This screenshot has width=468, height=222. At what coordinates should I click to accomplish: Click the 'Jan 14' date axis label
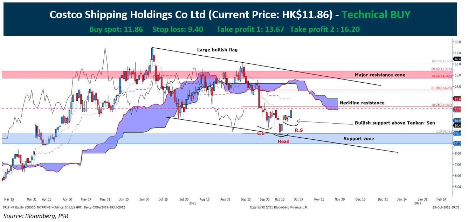click(402, 199)
